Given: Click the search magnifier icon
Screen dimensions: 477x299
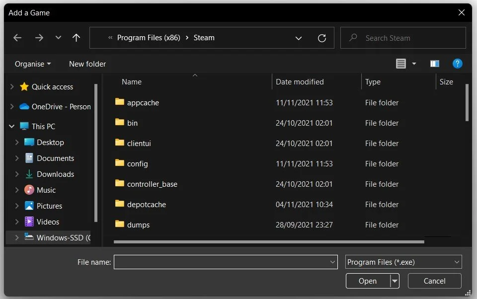Looking at the screenshot, I should 353,37.
